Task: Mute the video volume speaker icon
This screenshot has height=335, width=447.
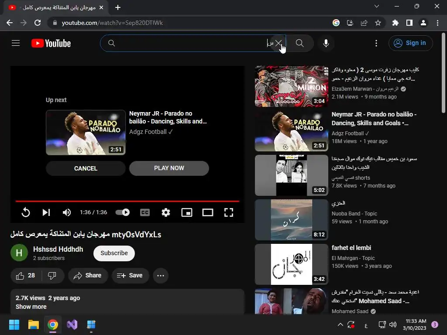Action: tap(66, 212)
